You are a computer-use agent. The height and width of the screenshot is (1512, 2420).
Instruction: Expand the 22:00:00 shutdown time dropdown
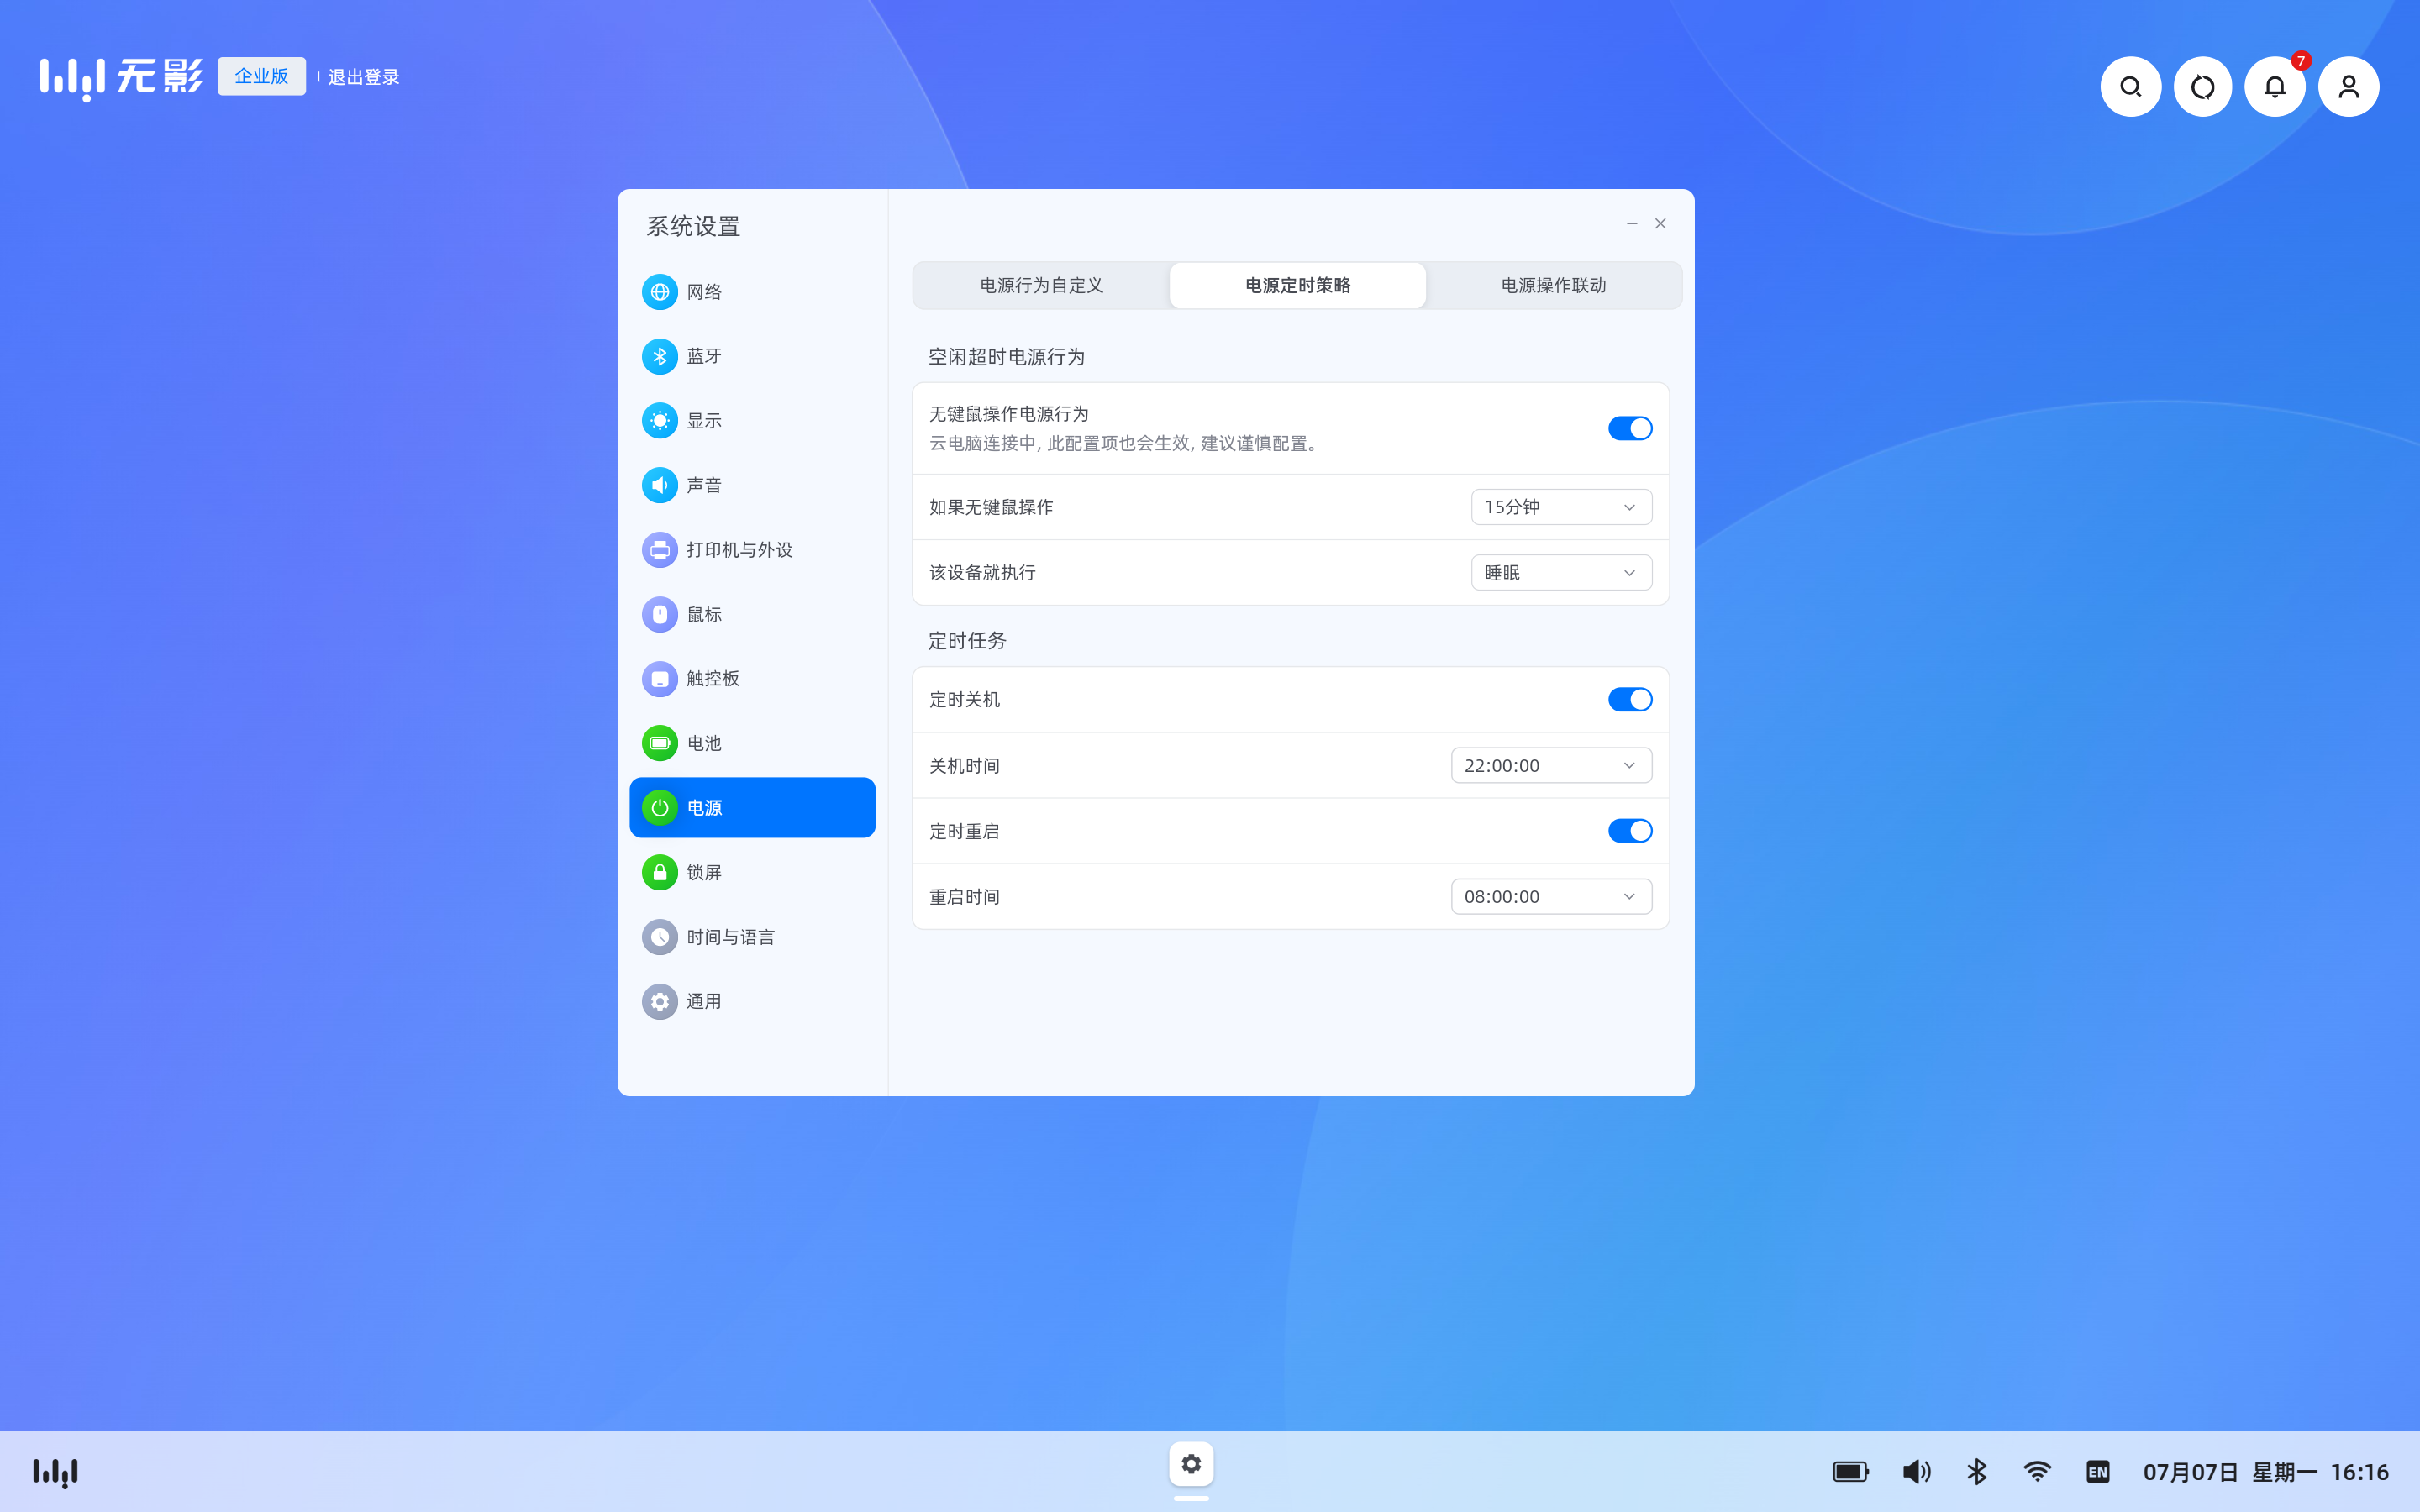point(1550,766)
